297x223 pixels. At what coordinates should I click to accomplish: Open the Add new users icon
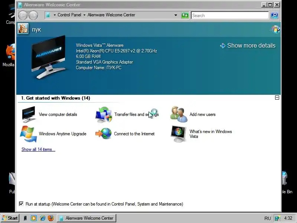[x=179, y=114]
